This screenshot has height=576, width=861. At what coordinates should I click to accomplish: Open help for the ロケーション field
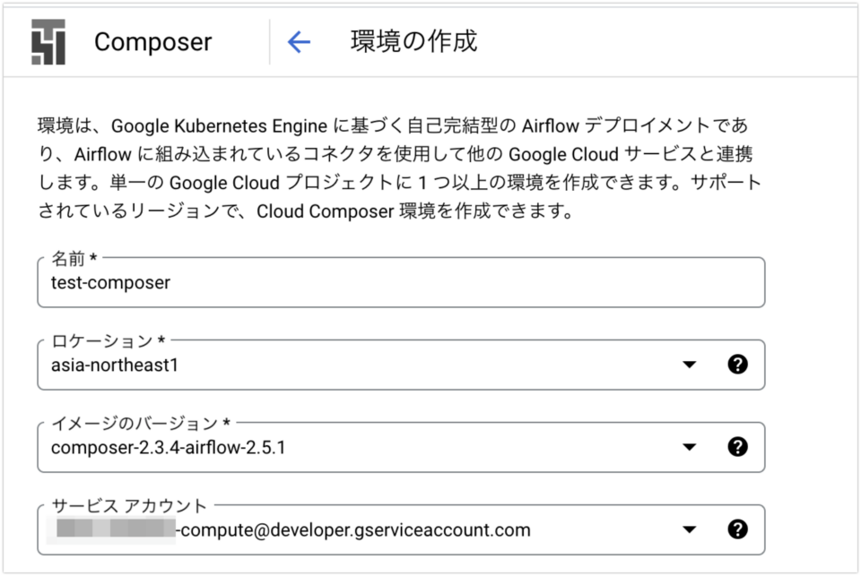click(x=737, y=365)
